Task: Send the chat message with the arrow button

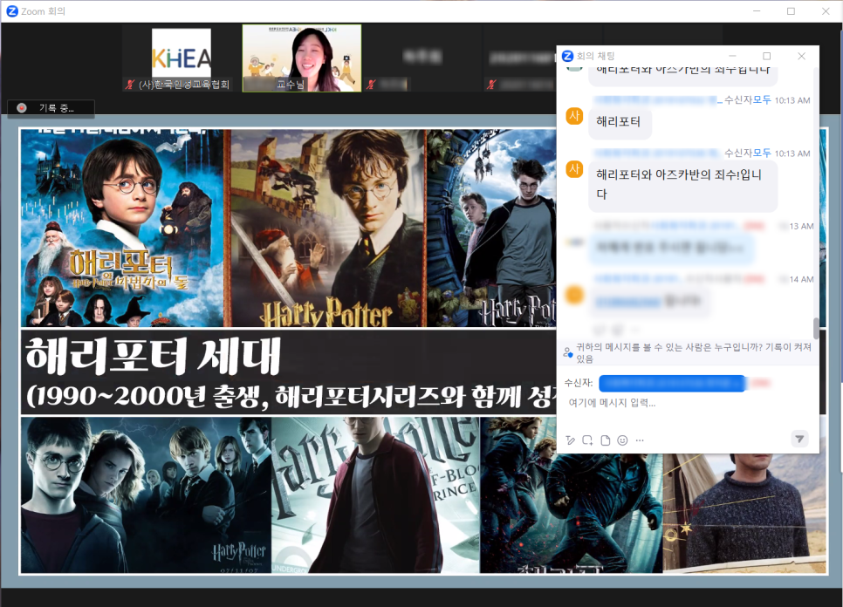Action: click(799, 439)
